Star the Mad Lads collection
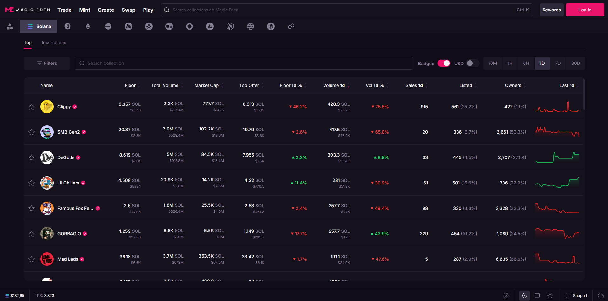This screenshot has height=301, width=608. [31, 259]
